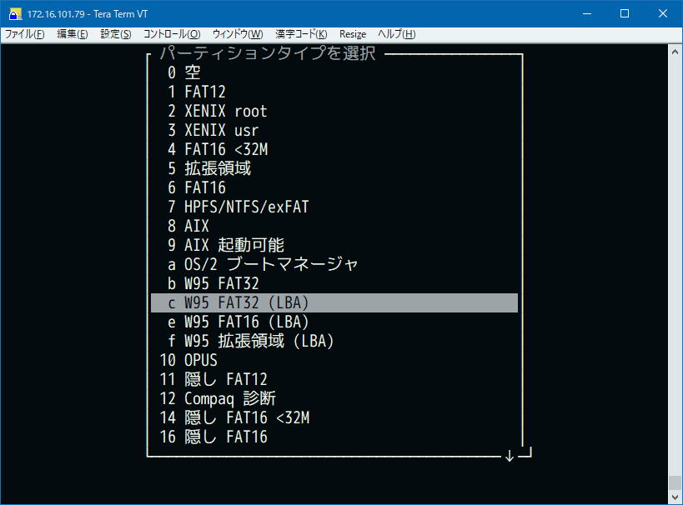Open the ウィンドウ(W) menu

tap(238, 34)
